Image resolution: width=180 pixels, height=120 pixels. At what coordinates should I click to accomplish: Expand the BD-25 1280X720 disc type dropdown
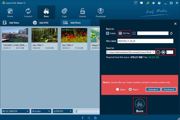pos(15,111)
